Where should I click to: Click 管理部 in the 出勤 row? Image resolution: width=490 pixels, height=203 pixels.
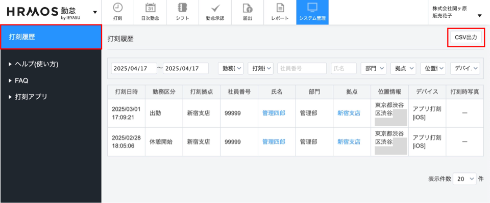[308, 113]
